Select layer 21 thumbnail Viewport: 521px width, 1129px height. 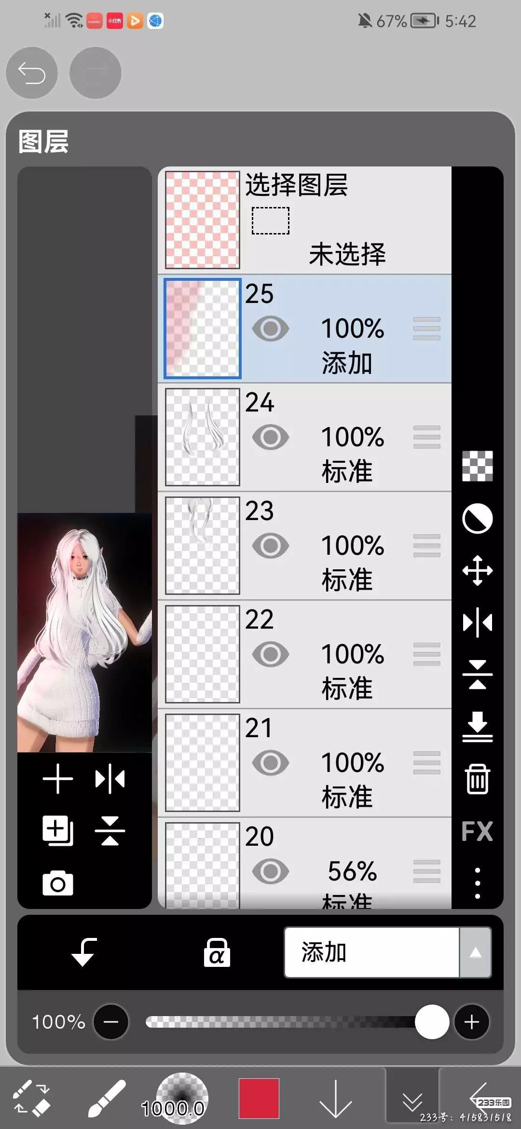click(x=203, y=763)
